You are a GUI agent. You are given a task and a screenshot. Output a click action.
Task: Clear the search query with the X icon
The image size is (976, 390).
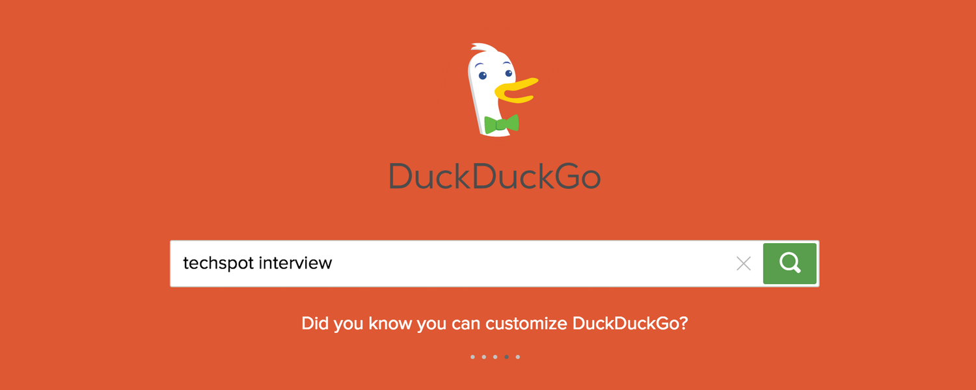coord(744,263)
